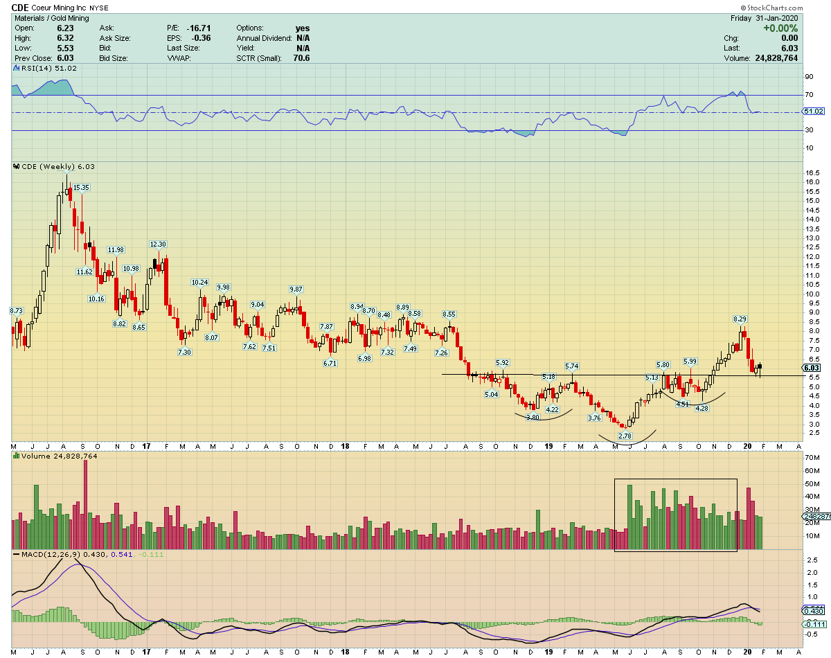The height and width of the screenshot is (658, 831).
Task: Click the 15.35 peak price label
Action: click(x=82, y=187)
